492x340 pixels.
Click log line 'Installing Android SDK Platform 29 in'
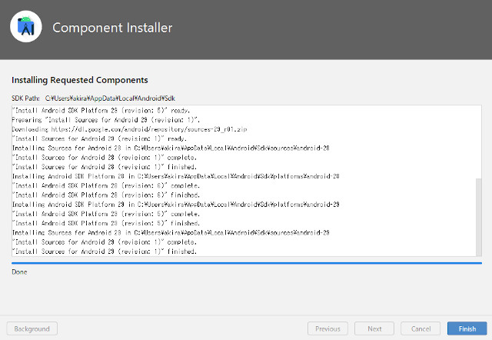(x=176, y=205)
